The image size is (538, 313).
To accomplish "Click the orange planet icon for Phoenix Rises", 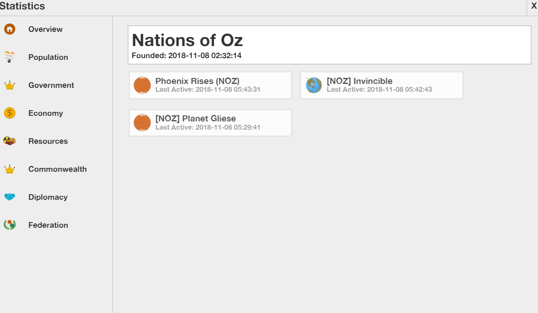I will tap(142, 85).
